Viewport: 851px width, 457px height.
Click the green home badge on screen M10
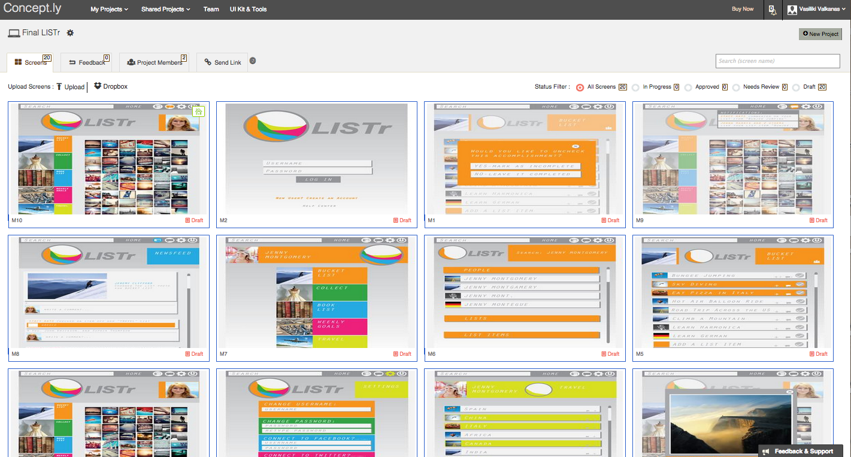(x=198, y=111)
